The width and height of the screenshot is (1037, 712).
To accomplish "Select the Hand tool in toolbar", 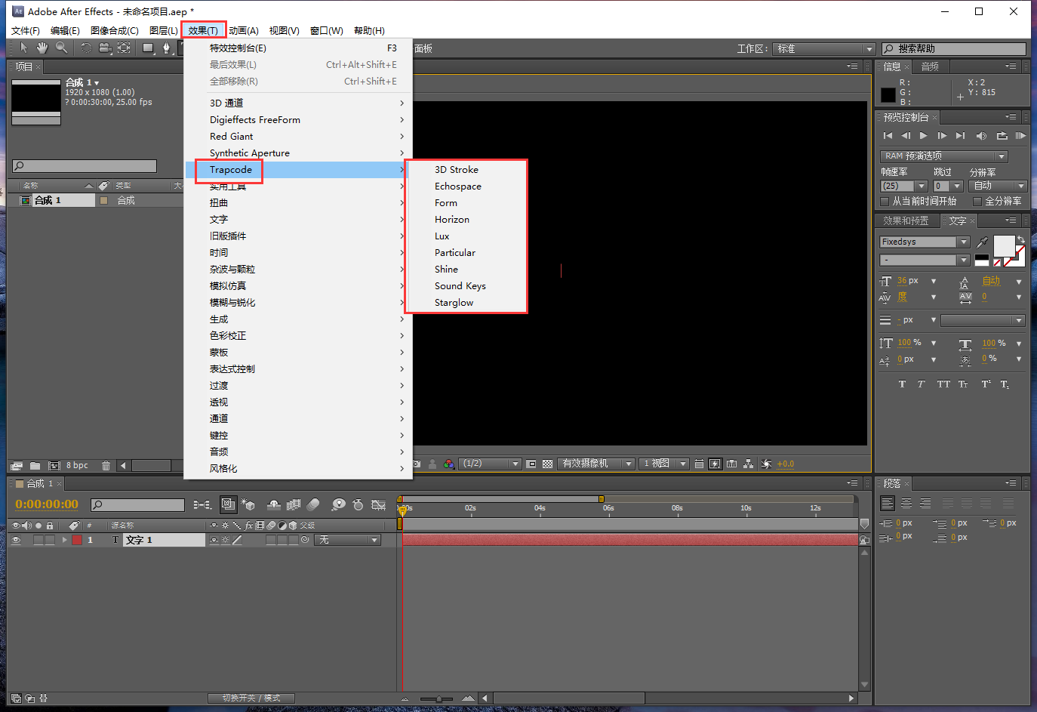I will [42, 48].
